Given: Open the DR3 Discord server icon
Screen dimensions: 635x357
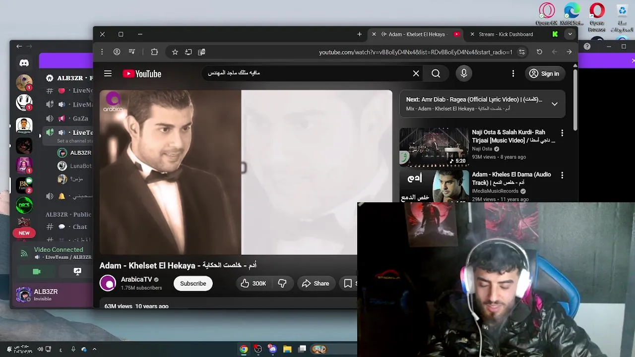Looking at the screenshot, I should pos(24,205).
